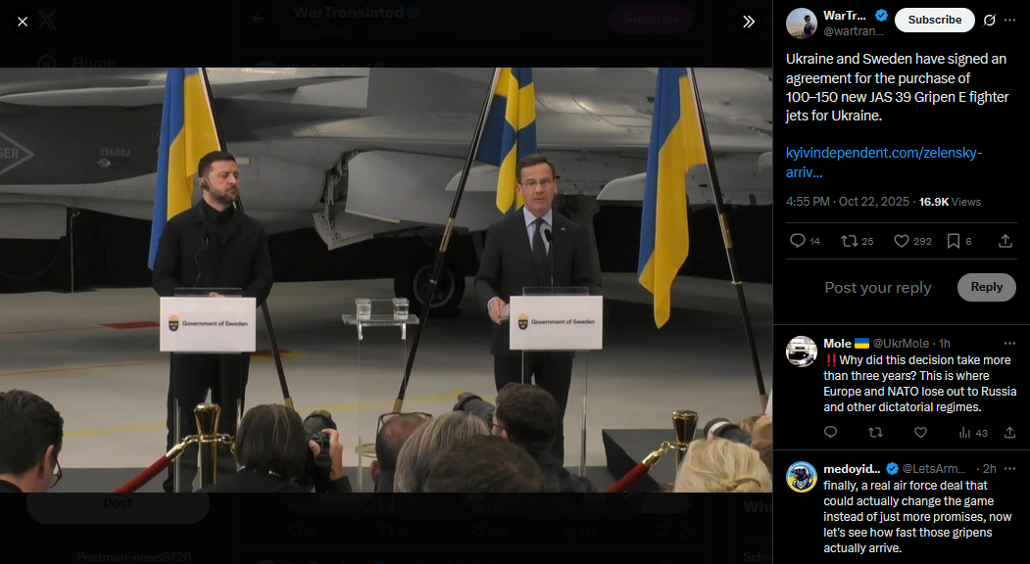The width and height of the screenshot is (1030, 564).
Task: Repost the post with 25 reposts
Action: pos(858,241)
